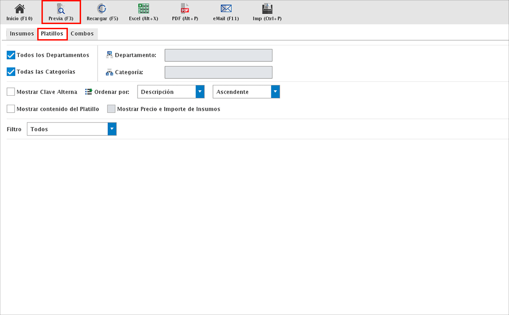Enable Mostrar contenido del Platillo checkbox

11,109
